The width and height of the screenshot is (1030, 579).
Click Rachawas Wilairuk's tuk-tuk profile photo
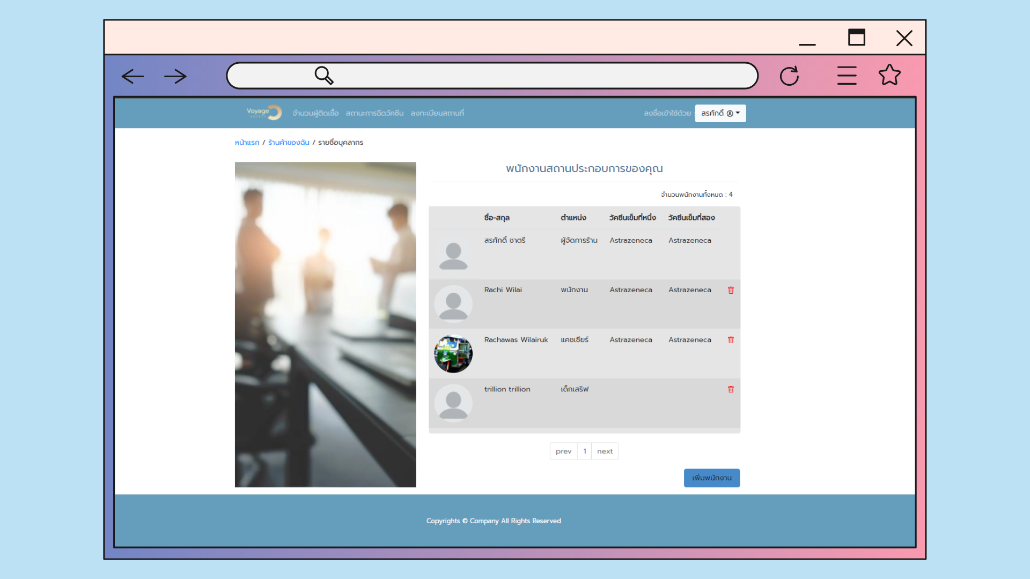tap(453, 354)
